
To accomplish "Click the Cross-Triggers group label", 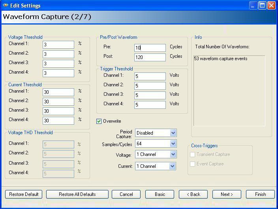I will tap(204, 146).
